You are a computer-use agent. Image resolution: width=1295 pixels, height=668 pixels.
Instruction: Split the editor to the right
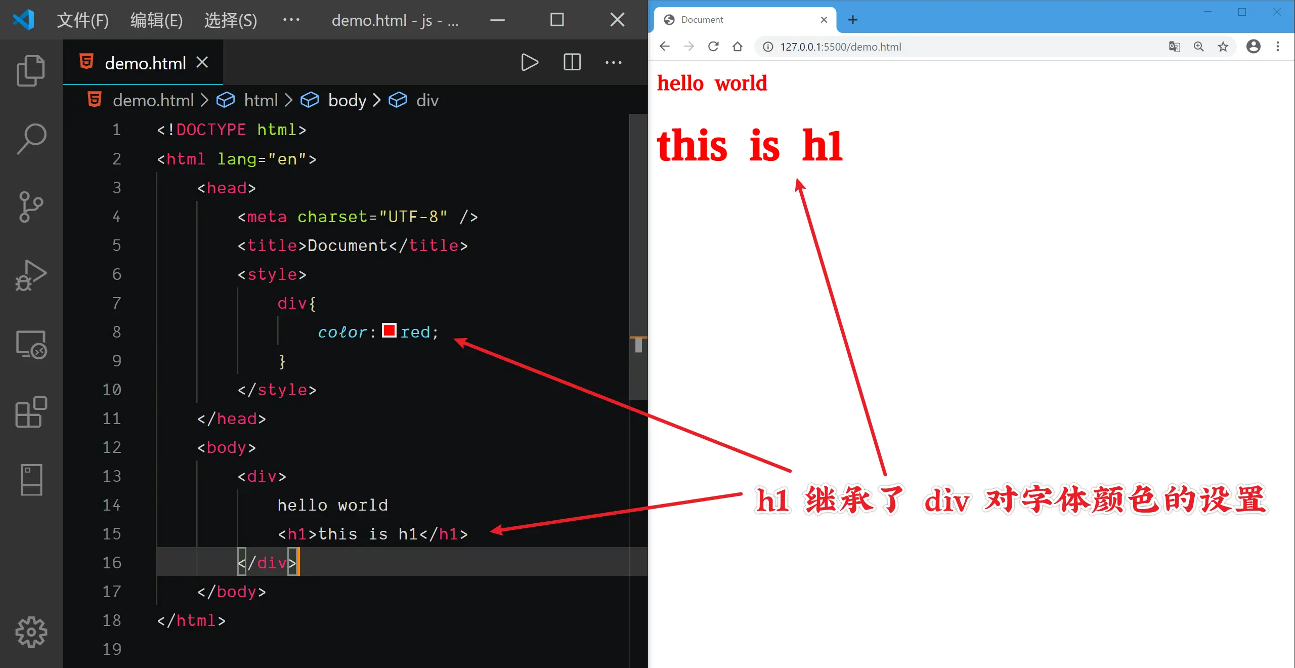point(572,63)
